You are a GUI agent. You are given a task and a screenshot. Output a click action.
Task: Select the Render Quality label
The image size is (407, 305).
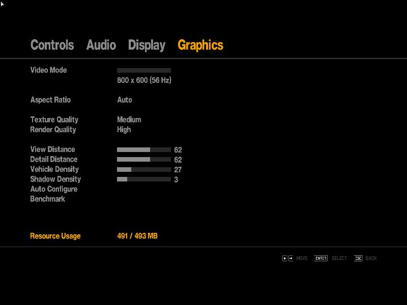pos(53,130)
